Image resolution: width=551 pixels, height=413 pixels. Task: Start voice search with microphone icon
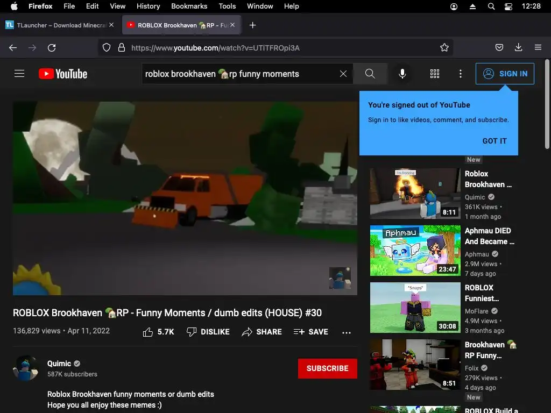tap(402, 74)
